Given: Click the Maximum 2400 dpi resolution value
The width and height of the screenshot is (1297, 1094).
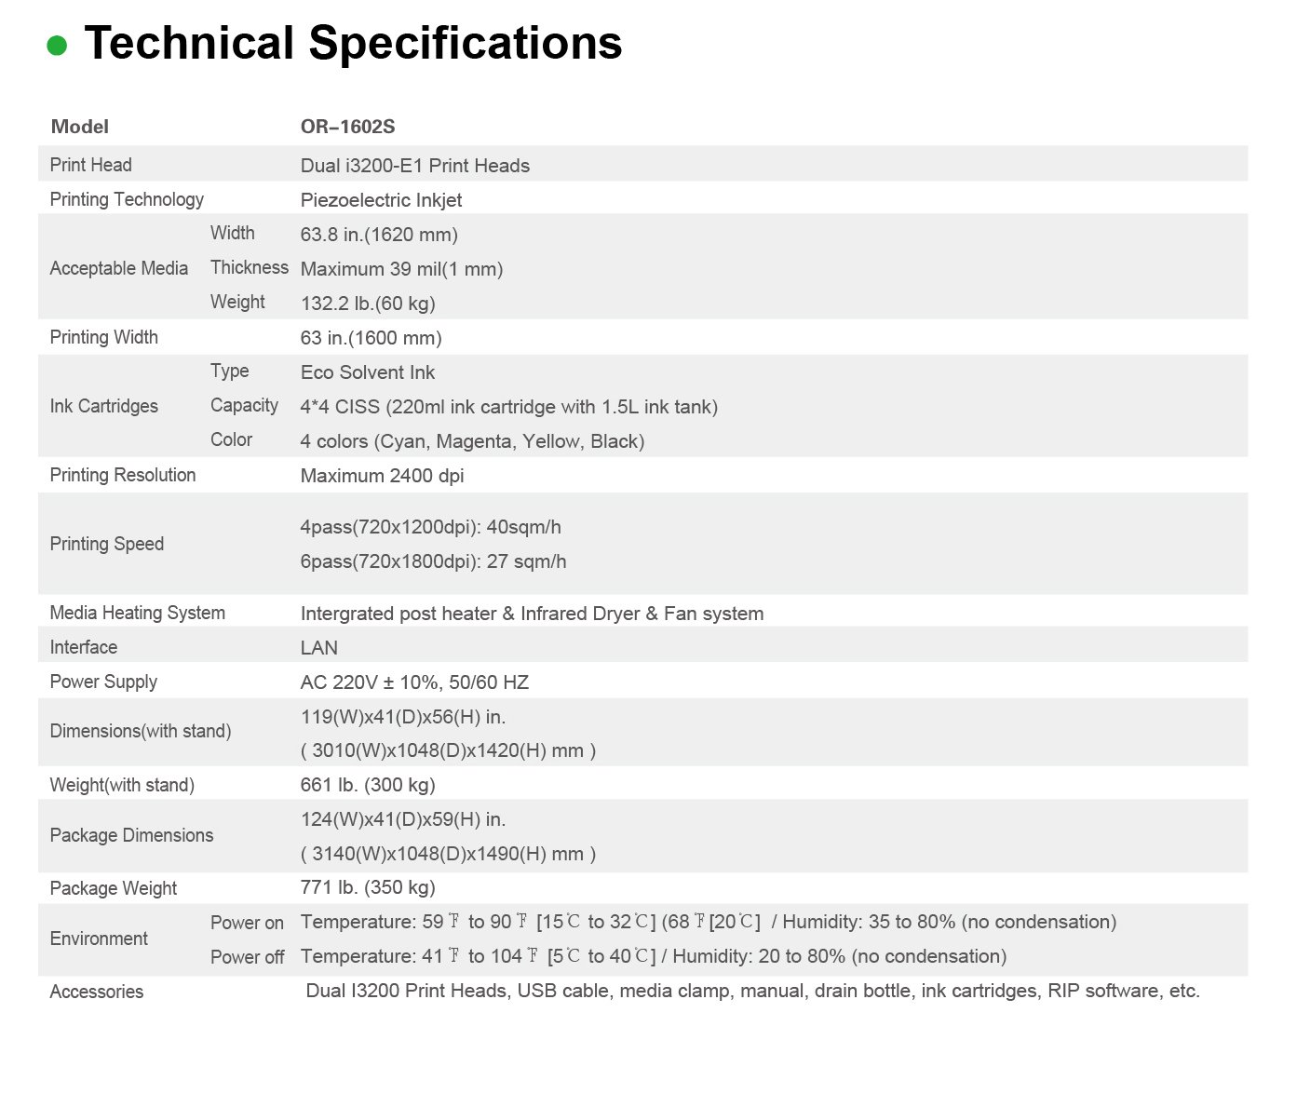Looking at the screenshot, I should tap(382, 476).
